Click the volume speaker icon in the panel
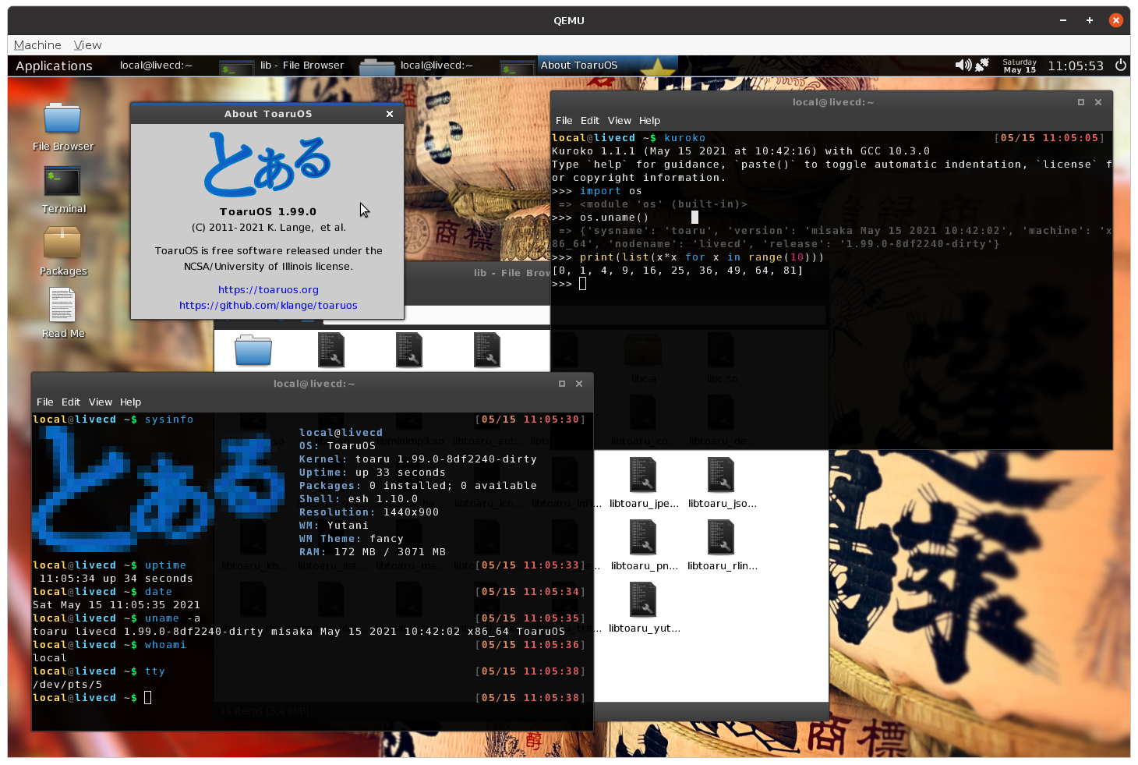 (x=963, y=66)
